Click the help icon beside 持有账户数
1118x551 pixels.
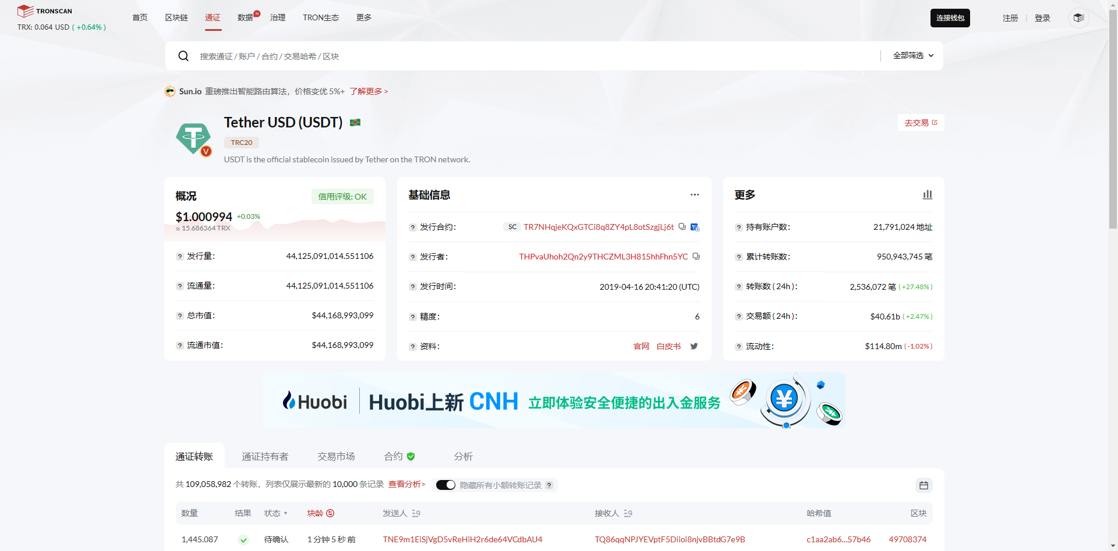coord(739,227)
